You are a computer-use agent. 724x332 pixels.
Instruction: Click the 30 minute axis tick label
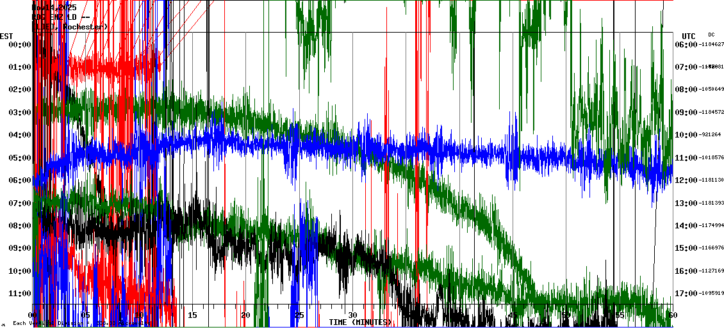tap(352, 315)
